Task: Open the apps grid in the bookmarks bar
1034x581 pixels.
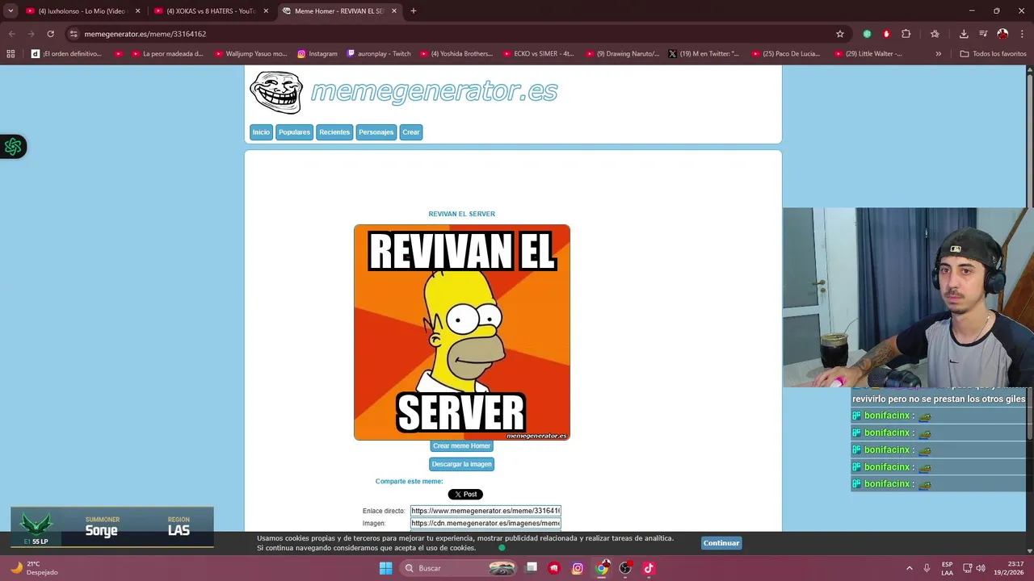Action: pyautogui.click(x=11, y=54)
